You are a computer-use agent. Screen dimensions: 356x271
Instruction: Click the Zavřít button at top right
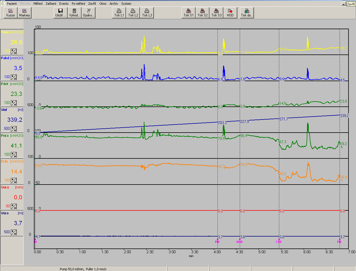point(351,4)
